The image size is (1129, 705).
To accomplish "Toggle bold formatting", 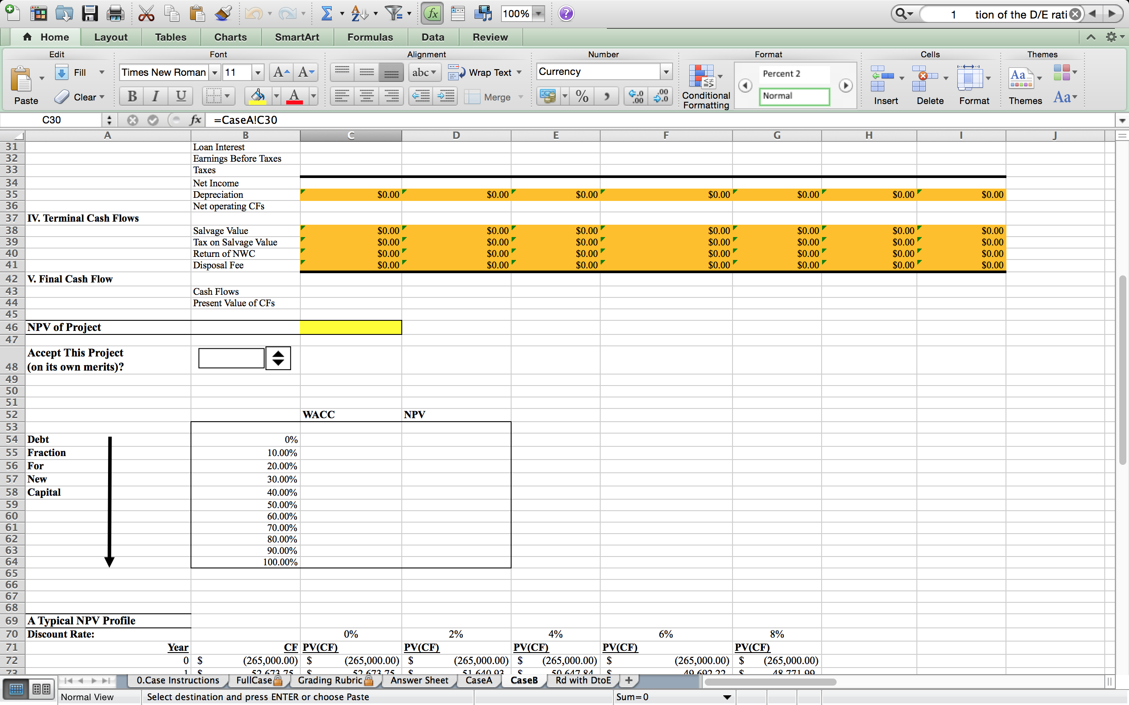I will tap(131, 96).
